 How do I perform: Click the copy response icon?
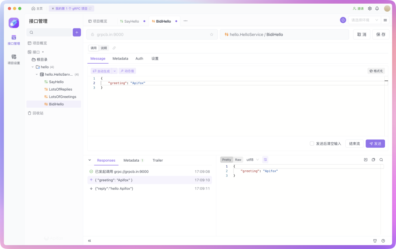point(373,160)
